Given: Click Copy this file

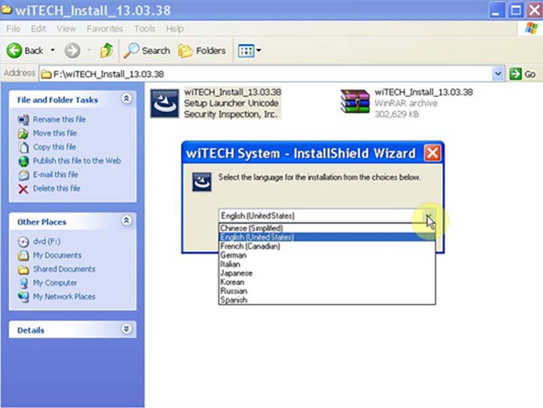Looking at the screenshot, I should [54, 147].
